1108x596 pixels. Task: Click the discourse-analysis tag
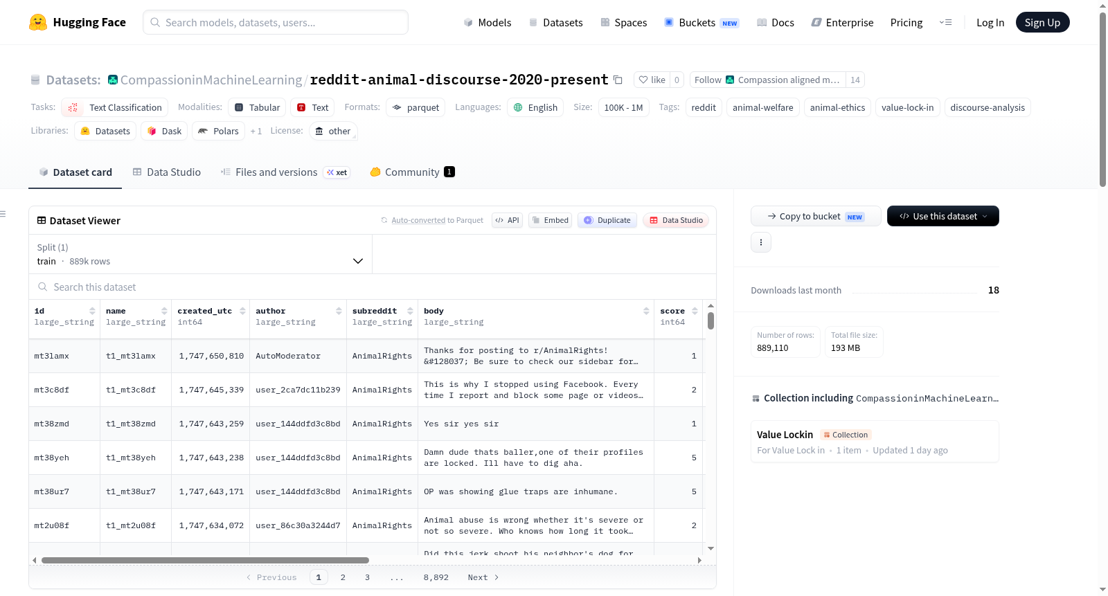987,107
